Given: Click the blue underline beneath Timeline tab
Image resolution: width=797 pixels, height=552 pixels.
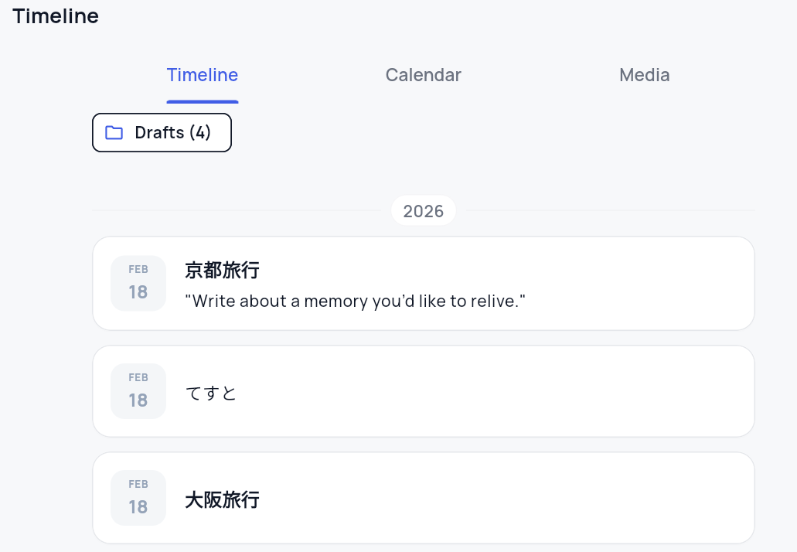Looking at the screenshot, I should click(203, 101).
